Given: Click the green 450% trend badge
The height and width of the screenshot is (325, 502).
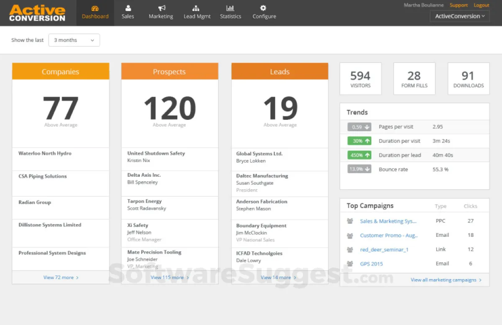Looking at the screenshot, I should coord(359,155).
